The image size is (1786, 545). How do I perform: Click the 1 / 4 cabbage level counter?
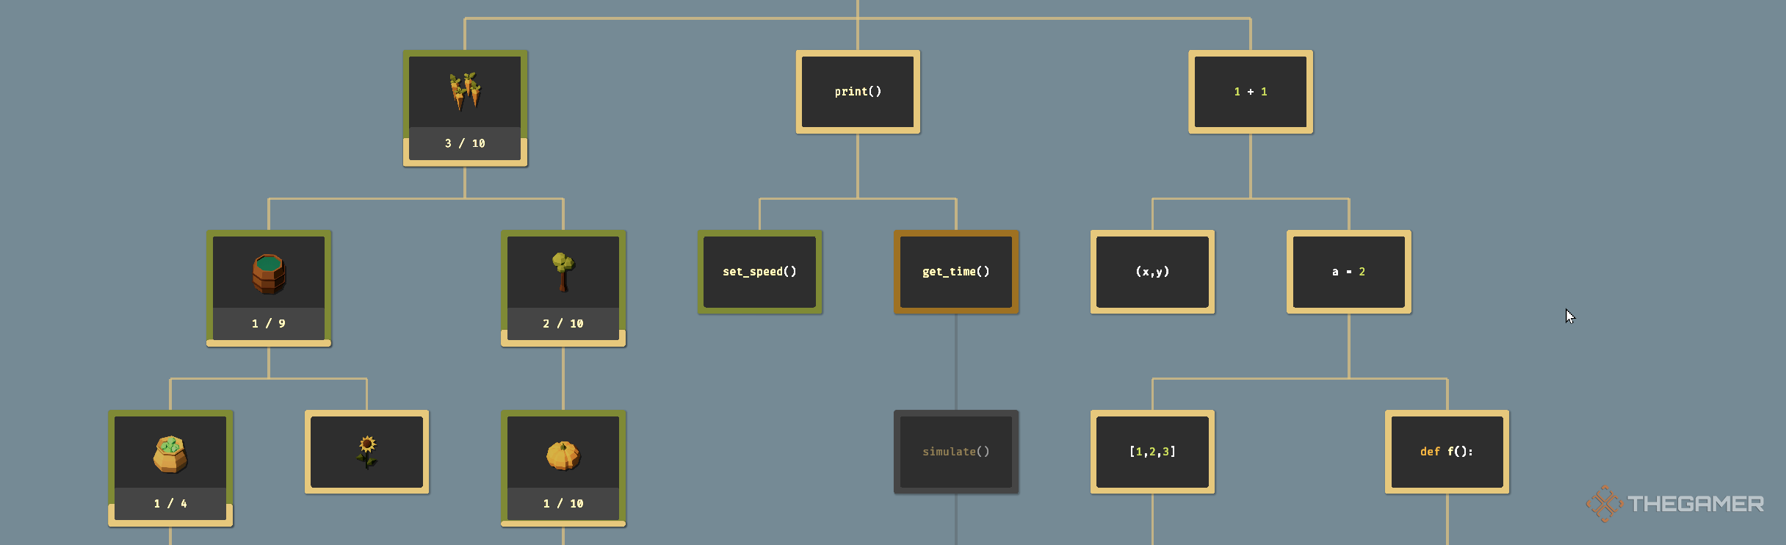coord(170,504)
